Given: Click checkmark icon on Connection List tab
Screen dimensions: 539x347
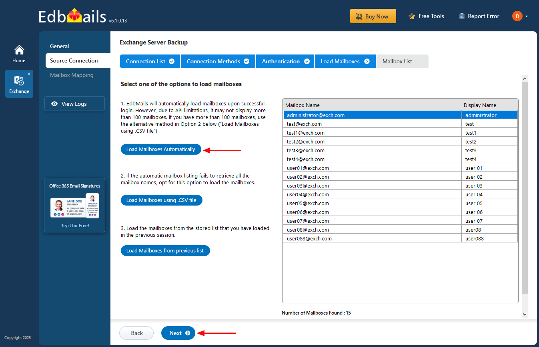Looking at the screenshot, I should pos(172,61).
